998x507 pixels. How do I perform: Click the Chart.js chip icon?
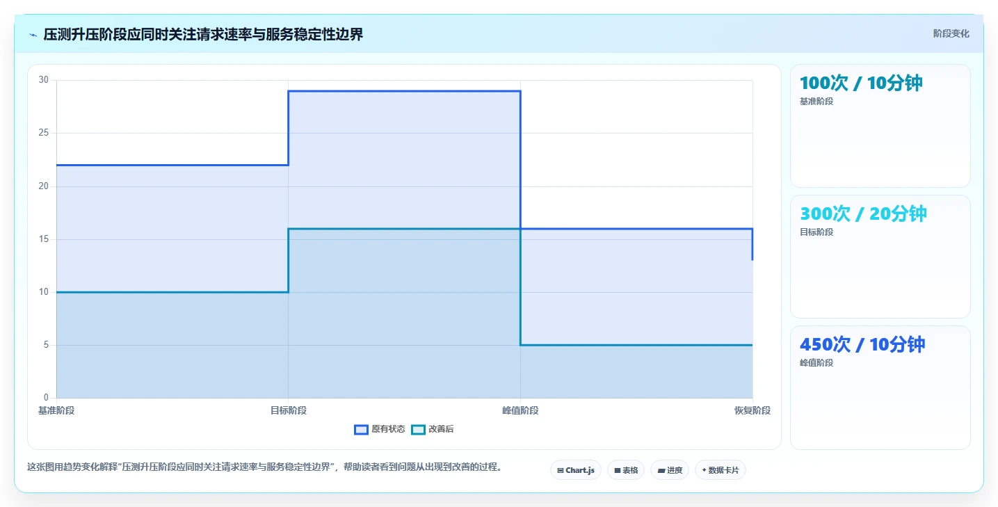[561, 471]
